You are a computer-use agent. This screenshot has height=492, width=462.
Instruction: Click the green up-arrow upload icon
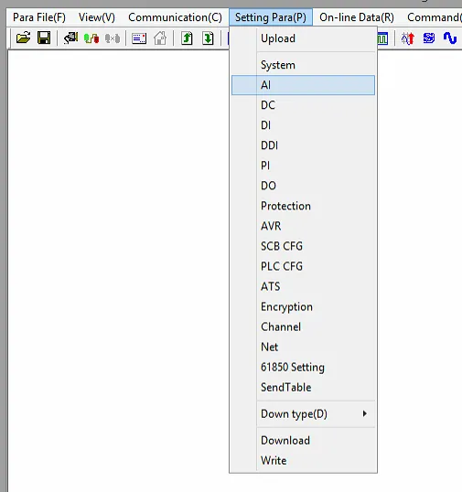(187, 38)
